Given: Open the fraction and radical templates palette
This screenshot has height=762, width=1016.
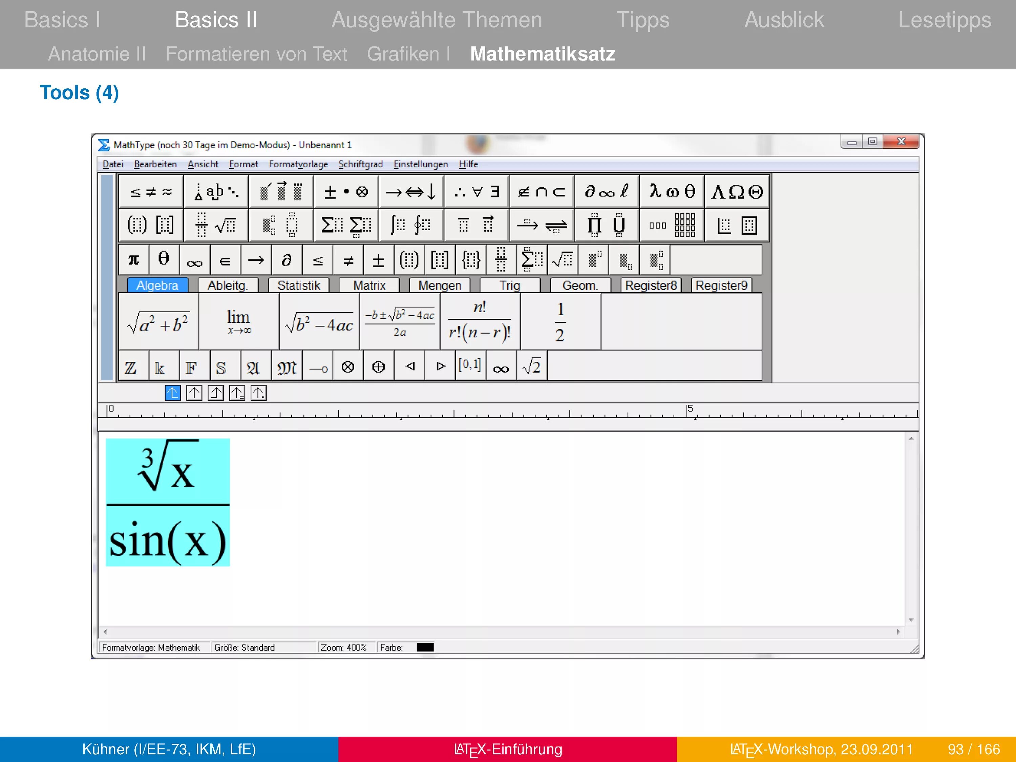Looking at the screenshot, I should (x=215, y=225).
